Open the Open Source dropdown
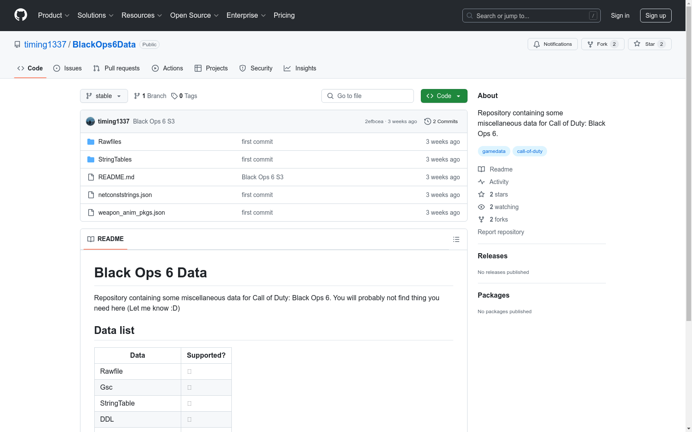The image size is (692, 432). (195, 16)
